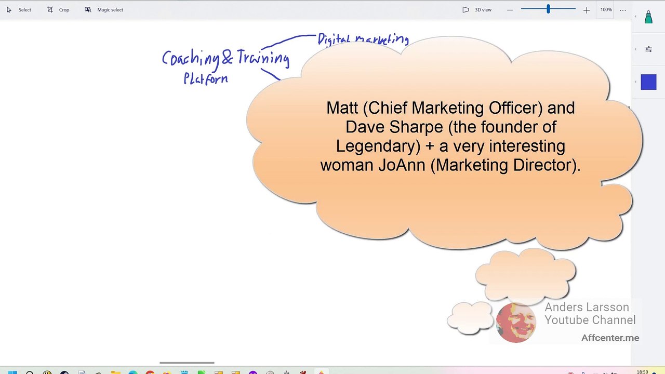Click the minus zoom out button
665x374 pixels.
[x=510, y=10]
